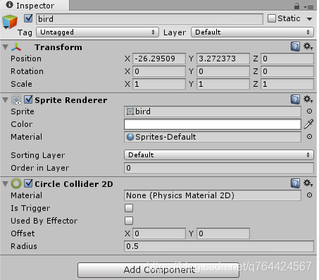319x280 pixels.
Task: Disable the Circle Collider 2D checkbox
Action: [x=28, y=183]
